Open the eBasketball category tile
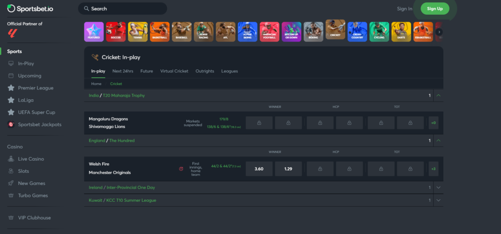This screenshot has height=234, width=501. point(423,32)
